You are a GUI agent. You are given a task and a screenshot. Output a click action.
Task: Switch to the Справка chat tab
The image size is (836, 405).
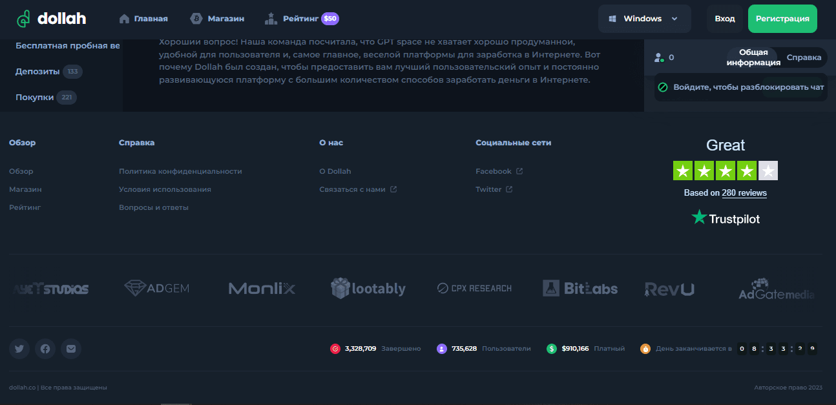803,57
